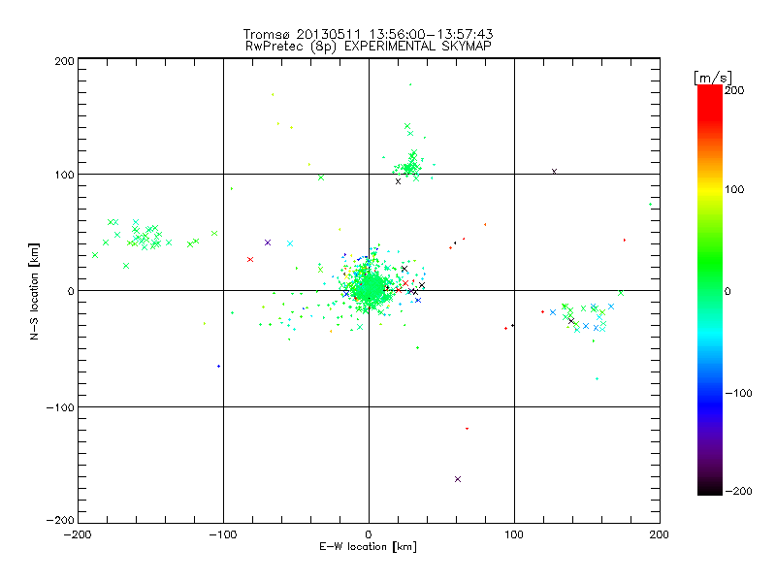Click the plot title 'Tromsø 20130511 13:56:00-13:57:43'
Screen dimensions: 776x582
pos(368,34)
